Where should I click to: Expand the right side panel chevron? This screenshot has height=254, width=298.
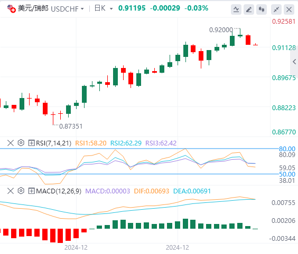(294, 62)
